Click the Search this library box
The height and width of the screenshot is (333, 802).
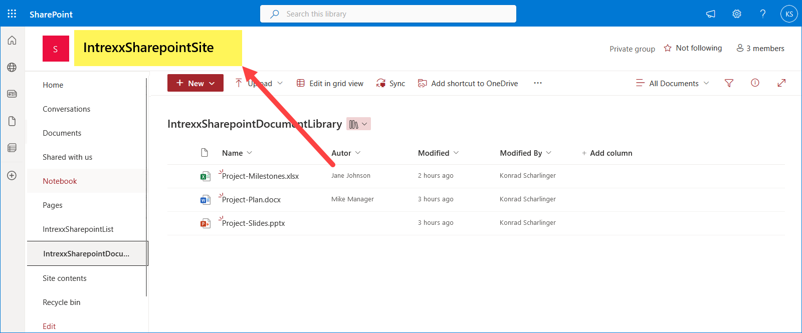(x=388, y=14)
